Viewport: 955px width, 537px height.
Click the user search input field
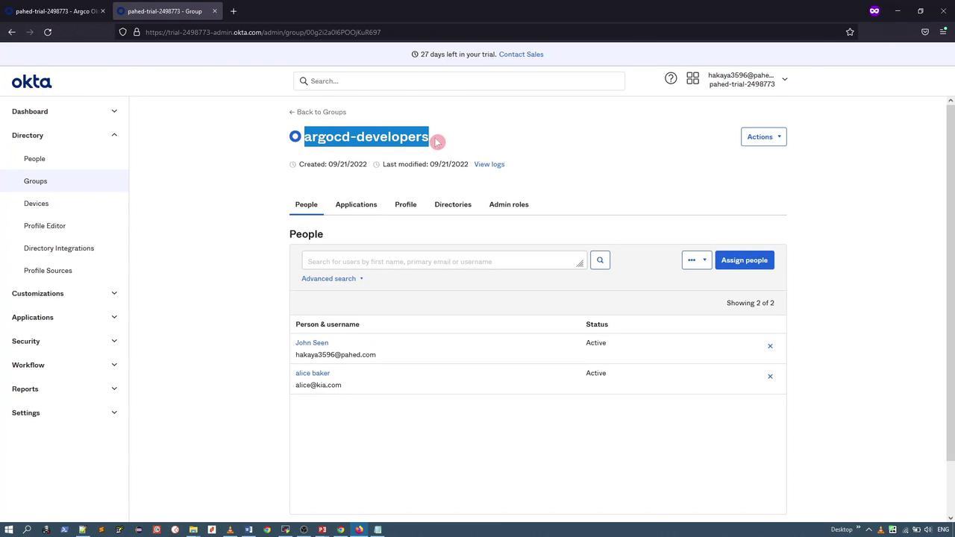440,261
